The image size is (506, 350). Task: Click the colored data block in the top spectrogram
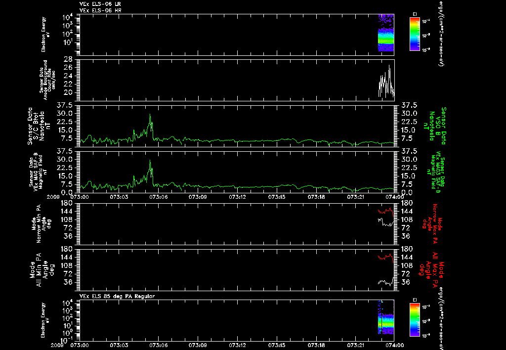386,33
